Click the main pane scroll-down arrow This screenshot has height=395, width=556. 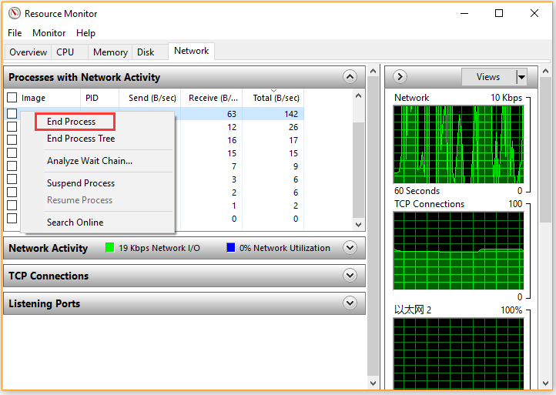[373, 383]
